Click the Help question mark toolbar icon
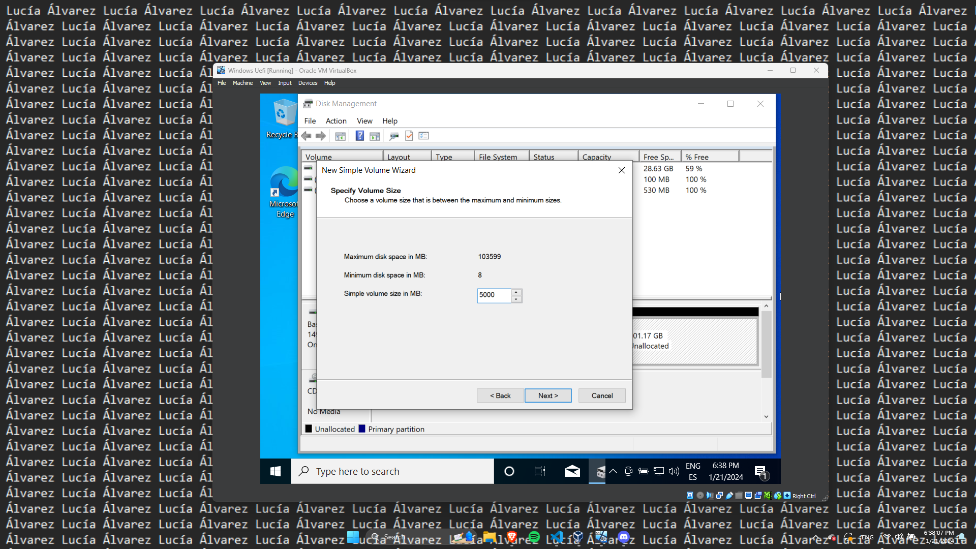Image resolution: width=976 pixels, height=549 pixels. coord(359,136)
